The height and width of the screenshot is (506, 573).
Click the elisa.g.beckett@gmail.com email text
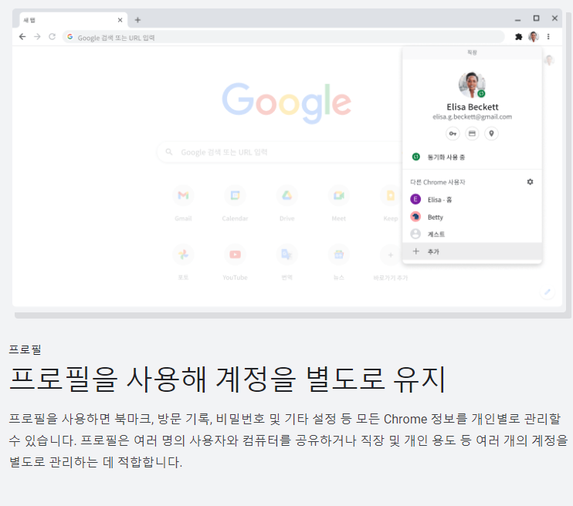[x=472, y=116]
